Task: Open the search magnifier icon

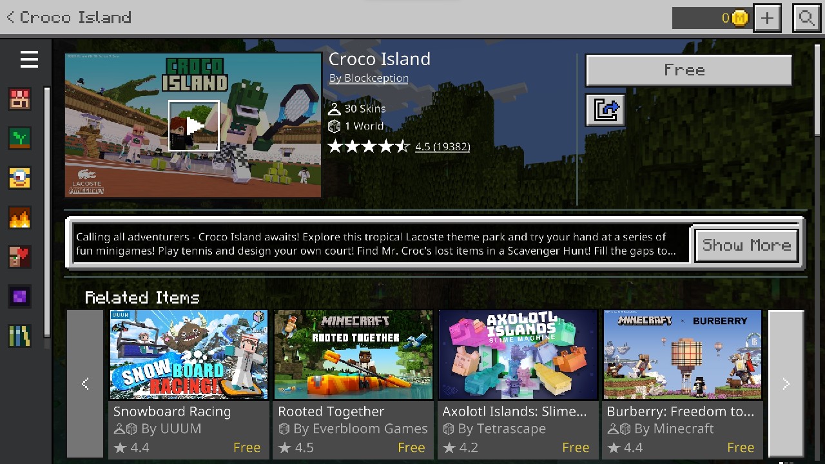Action: [806, 18]
